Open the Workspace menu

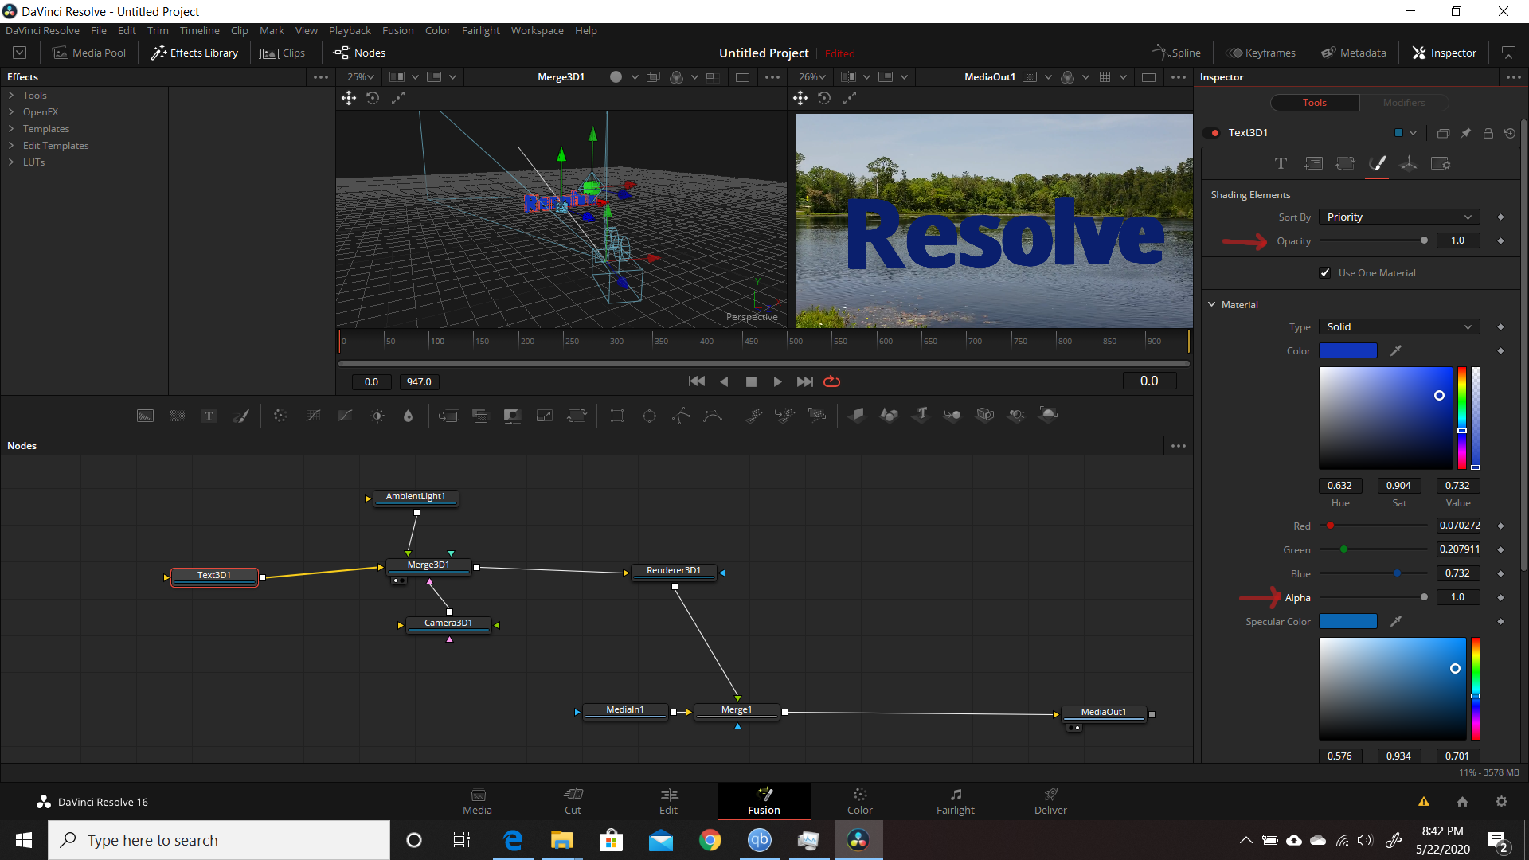coord(537,31)
